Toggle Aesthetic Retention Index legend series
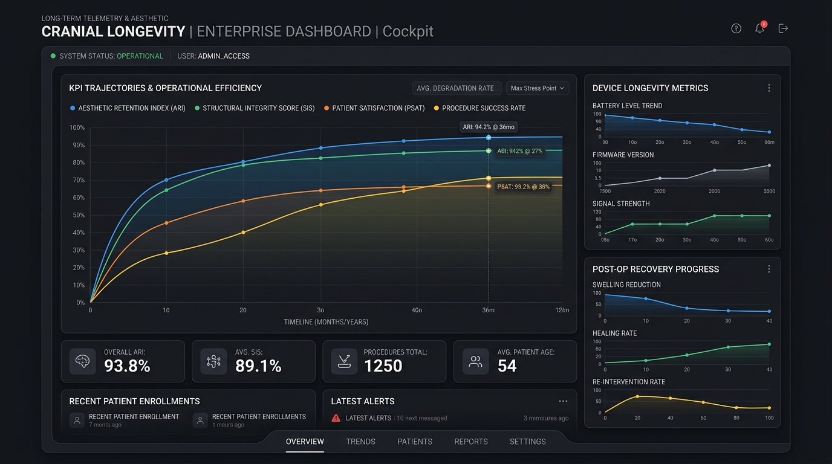Screen dimensions: 832x464 tap(128, 108)
